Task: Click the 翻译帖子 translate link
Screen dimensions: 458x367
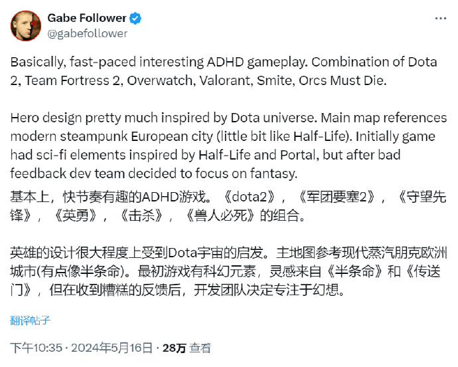Action: tap(30, 320)
